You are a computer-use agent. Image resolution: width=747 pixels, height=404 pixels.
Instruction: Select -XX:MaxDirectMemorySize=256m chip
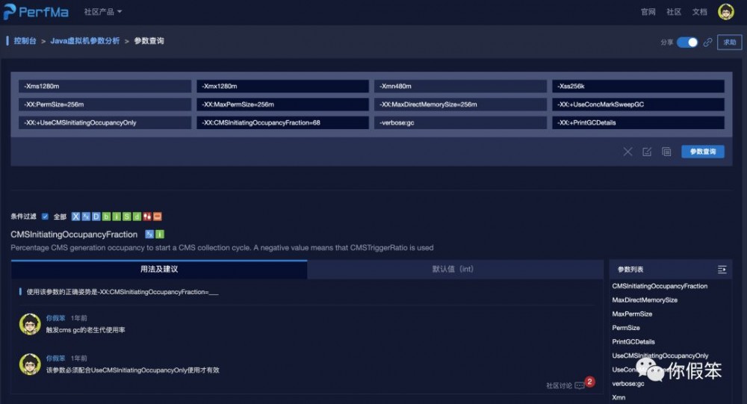click(x=460, y=105)
